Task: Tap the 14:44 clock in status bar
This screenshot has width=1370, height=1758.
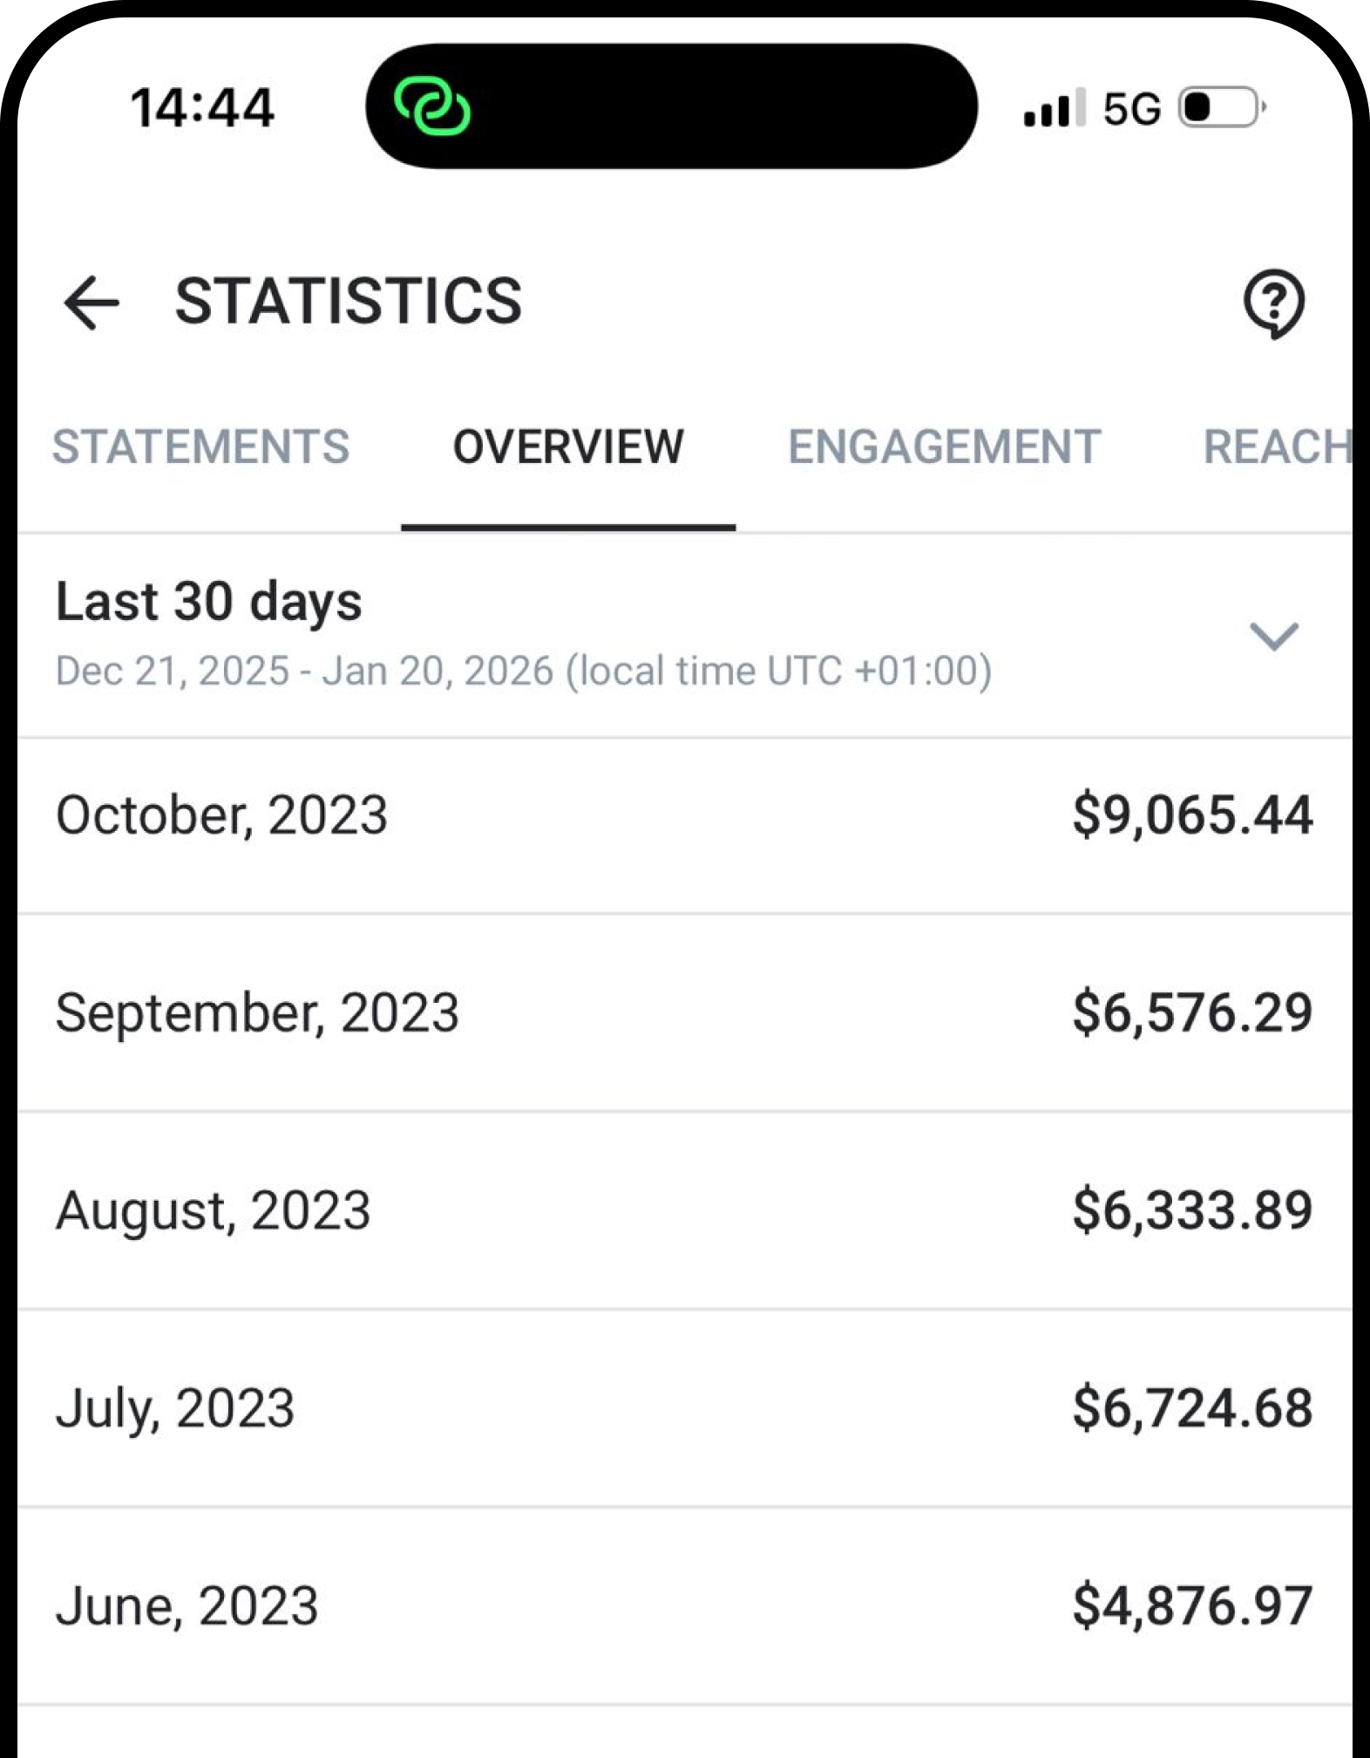Action: coord(202,108)
